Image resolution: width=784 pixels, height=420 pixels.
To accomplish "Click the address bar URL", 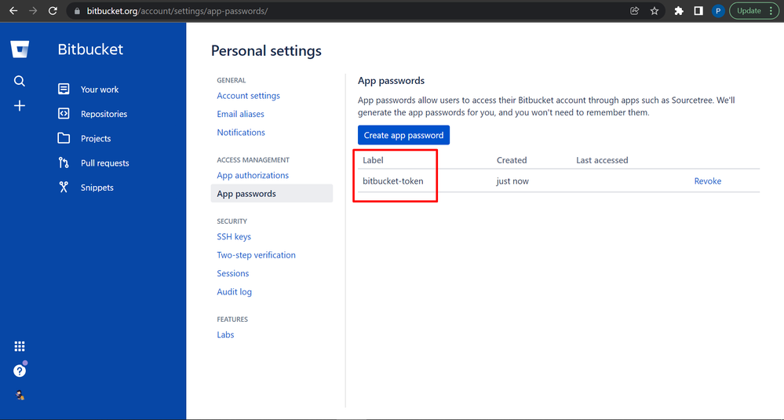I will (177, 11).
